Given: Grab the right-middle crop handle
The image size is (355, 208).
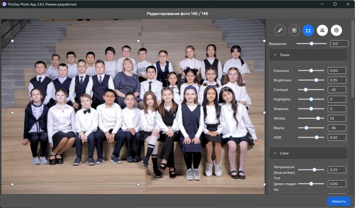Looking at the screenshot, I should coord(264,112).
